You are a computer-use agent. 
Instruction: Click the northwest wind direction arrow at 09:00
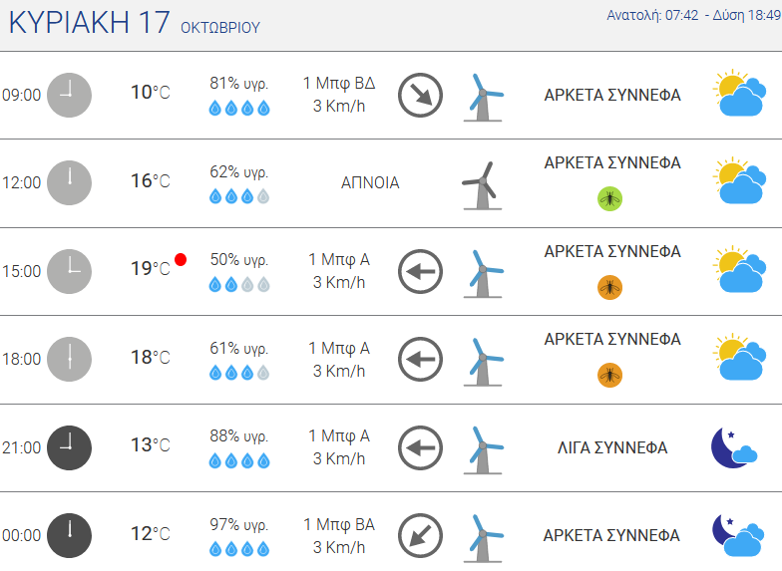coord(421,96)
